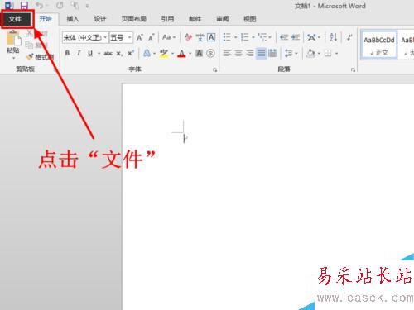
Task: Switch to the 引用 (References) tab
Action: coord(167,19)
